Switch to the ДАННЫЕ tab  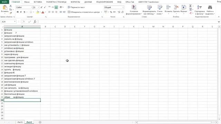(88, 2)
